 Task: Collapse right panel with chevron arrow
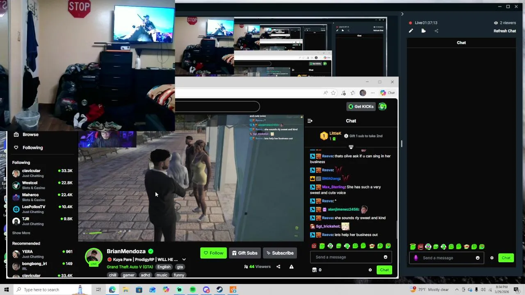pos(402,14)
